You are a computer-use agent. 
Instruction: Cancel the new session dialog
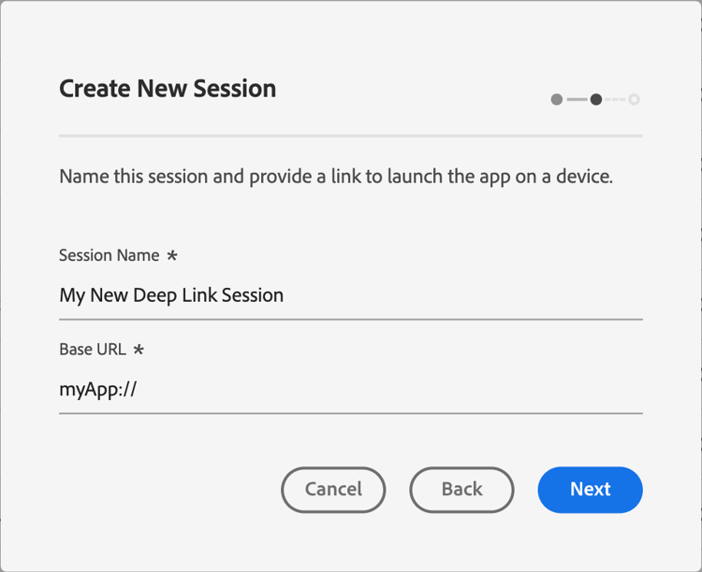[x=333, y=490]
